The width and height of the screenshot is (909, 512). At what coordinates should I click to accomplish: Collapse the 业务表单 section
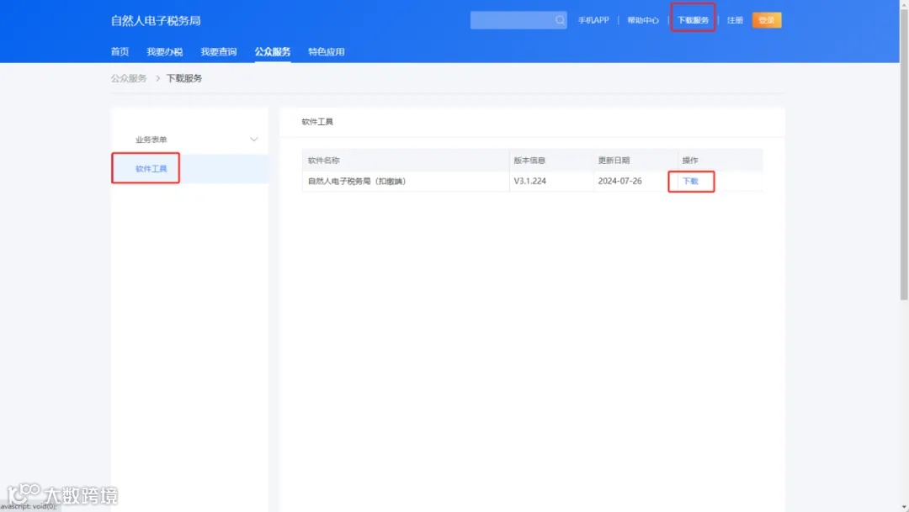coord(254,139)
